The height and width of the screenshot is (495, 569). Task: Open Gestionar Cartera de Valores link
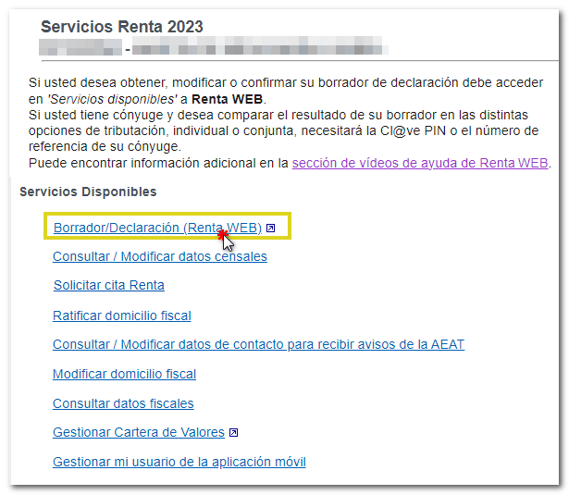point(138,432)
